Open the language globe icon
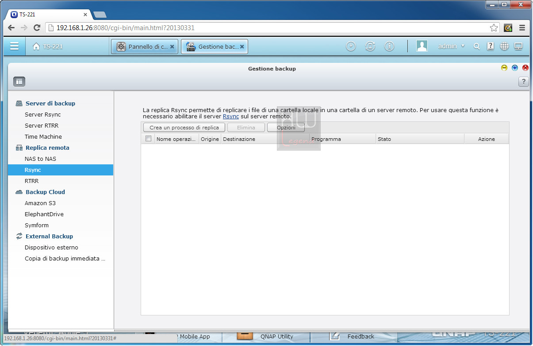Screen dimensions: 533x346 (504, 46)
